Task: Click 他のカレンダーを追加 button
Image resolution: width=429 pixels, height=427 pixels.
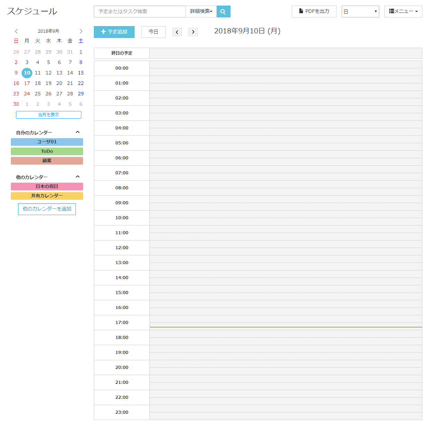Action: coord(47,209)
